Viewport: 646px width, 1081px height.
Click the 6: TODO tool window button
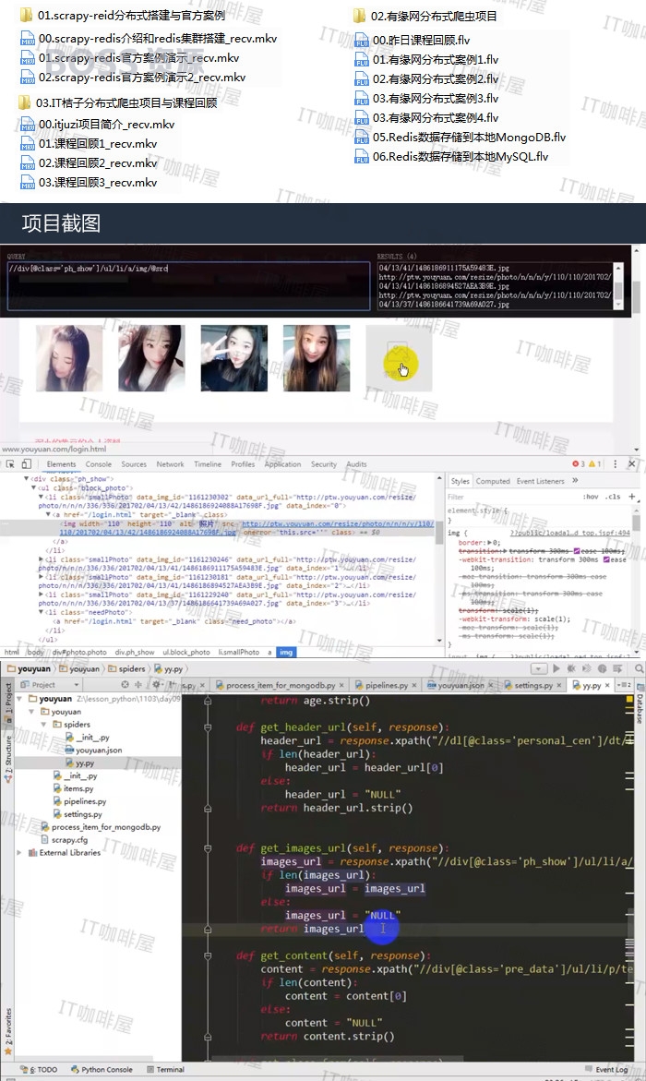(x=39, y=1069)
